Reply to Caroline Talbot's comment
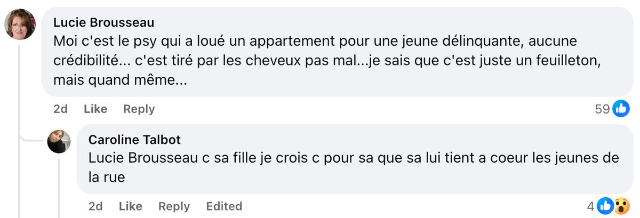640x218 pixels. [174, 206]
